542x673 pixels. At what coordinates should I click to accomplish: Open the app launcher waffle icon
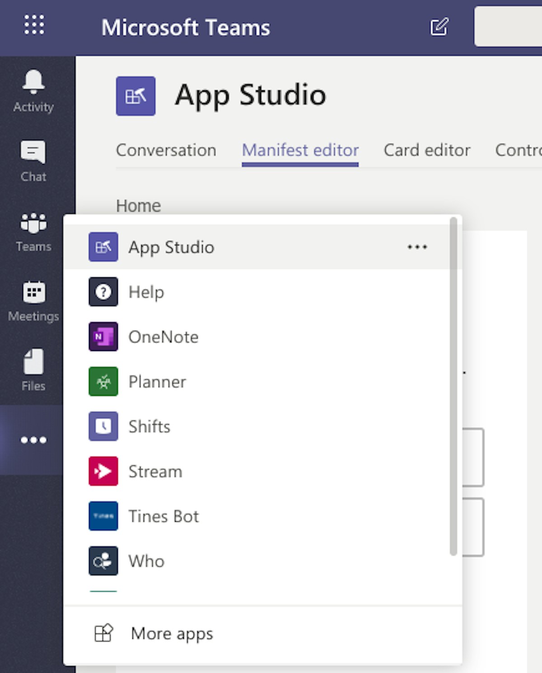click(x=34, y=25)
